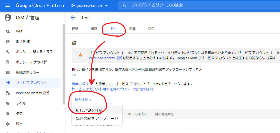Open the gspread-sample project selector dropdown
This screenshot has width=280, height=133.
tap(89, 5)
